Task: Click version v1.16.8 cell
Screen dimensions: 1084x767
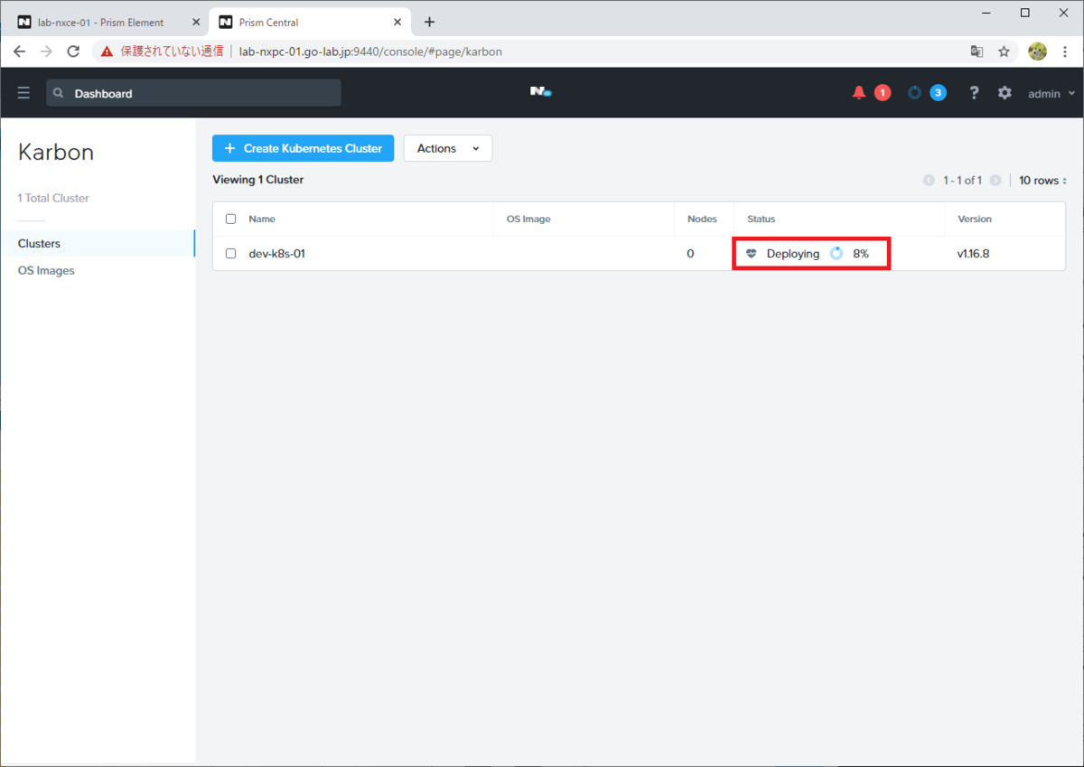Action: pyautogui.click(x=973, y=254)
